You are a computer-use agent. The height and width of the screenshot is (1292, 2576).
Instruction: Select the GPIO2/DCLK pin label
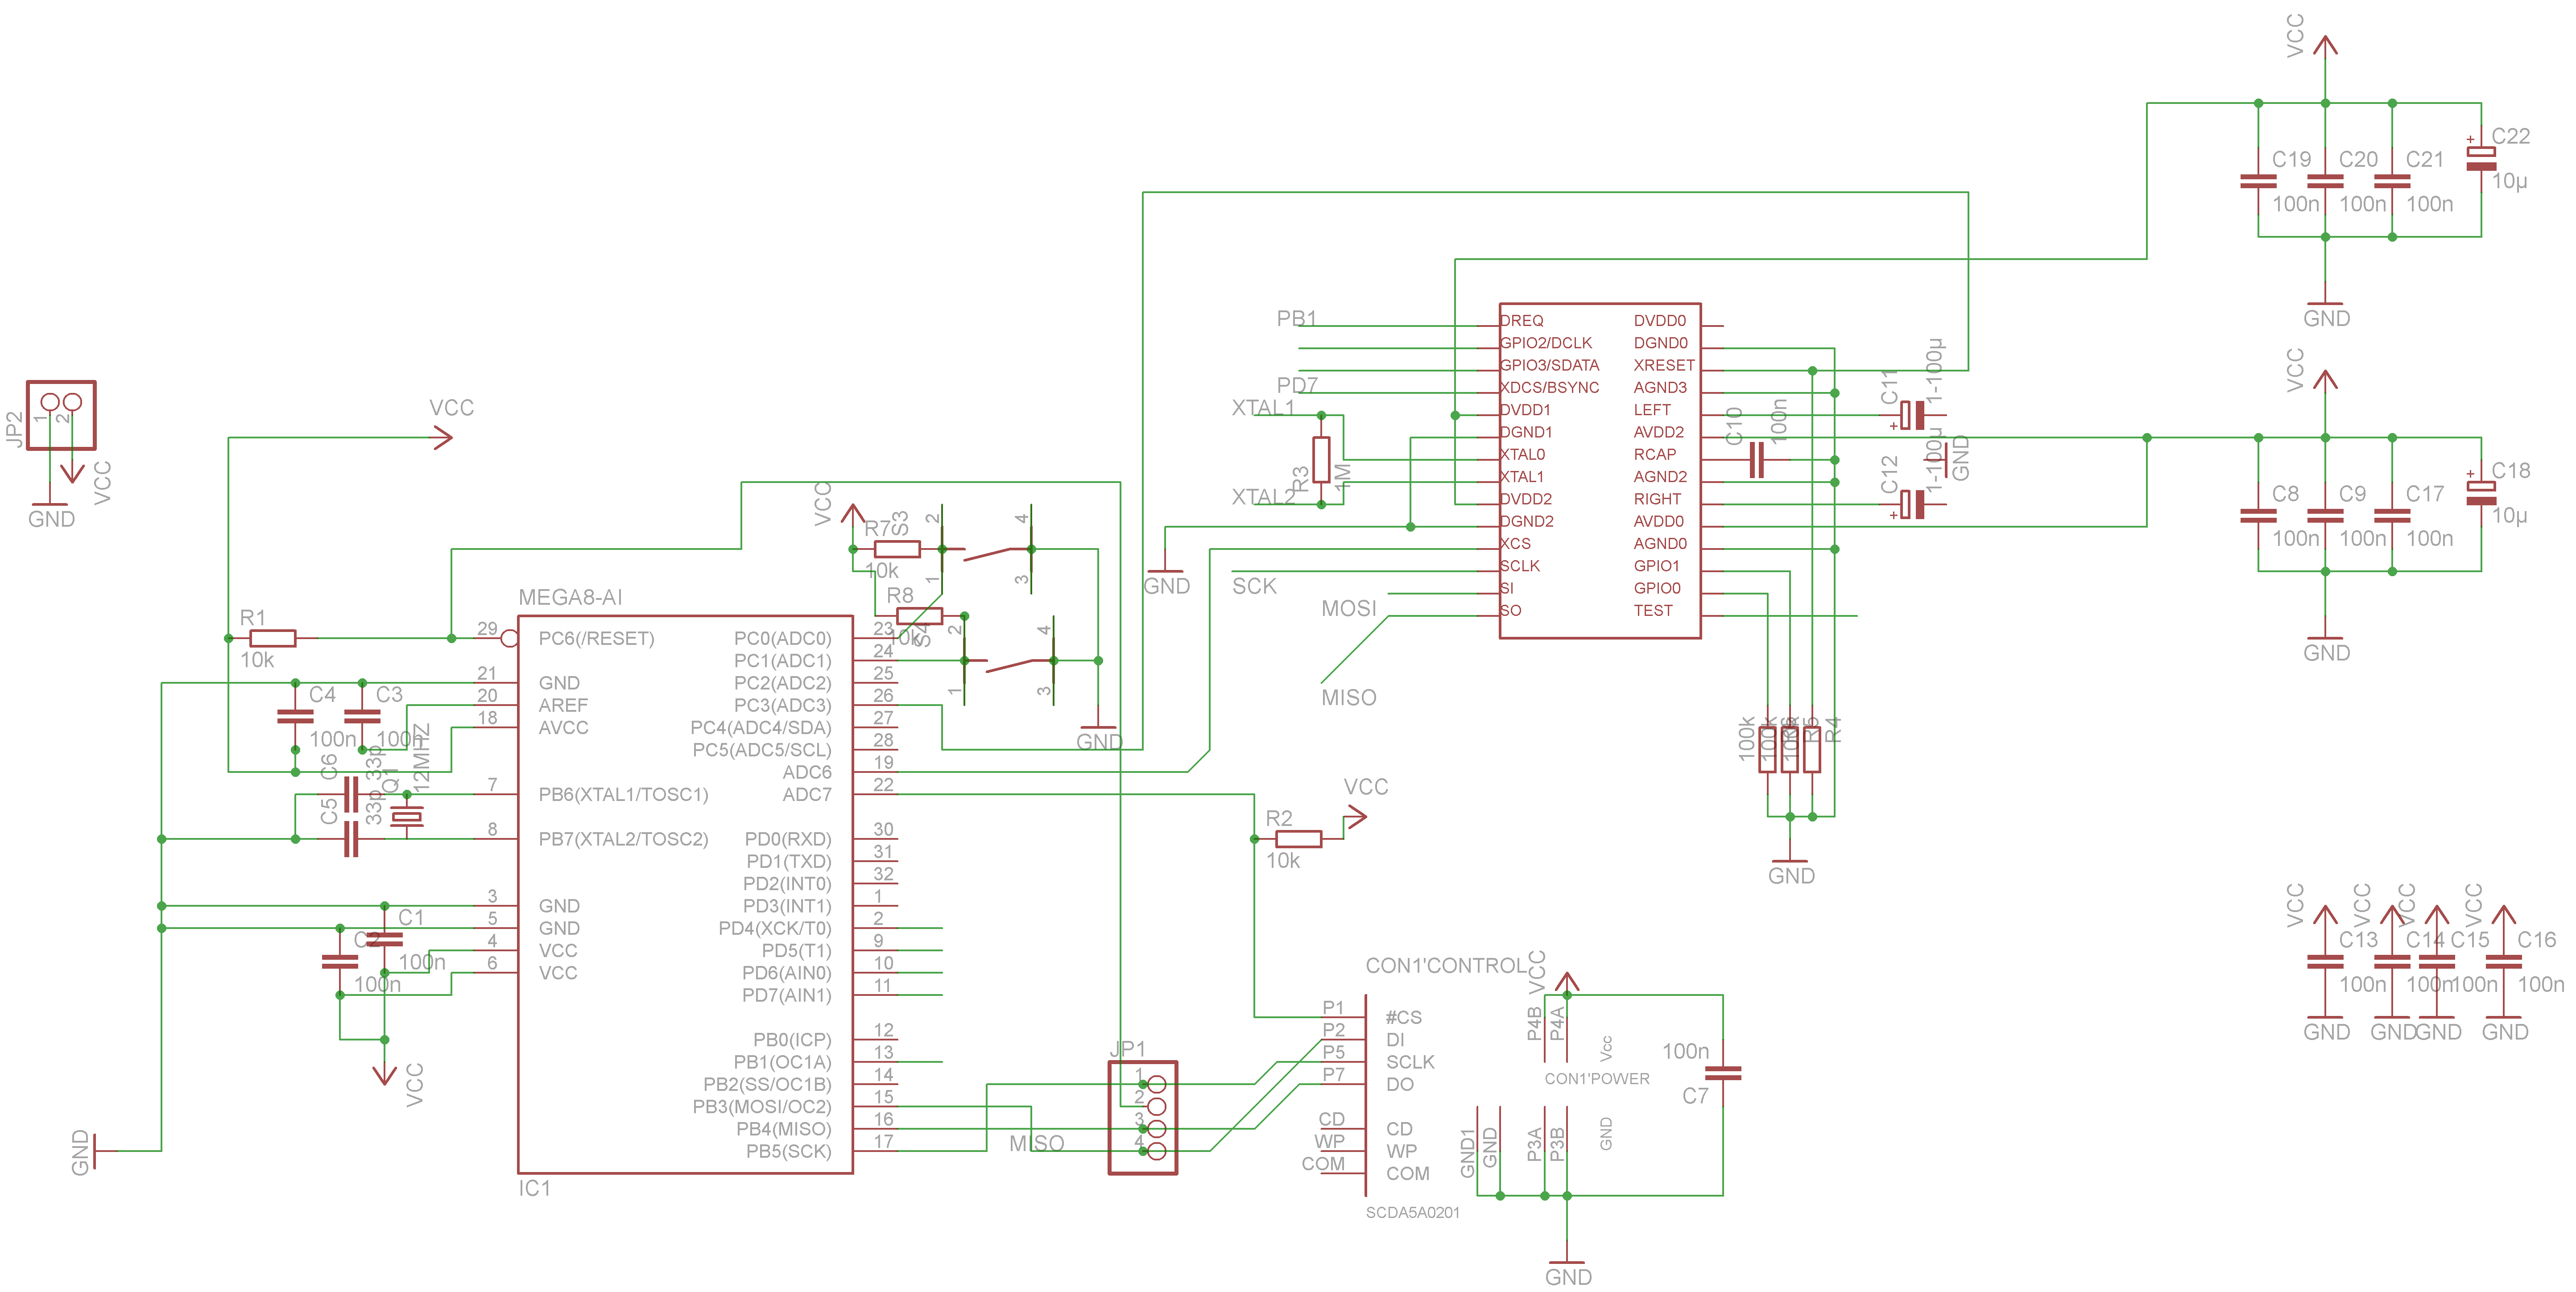1545,343
